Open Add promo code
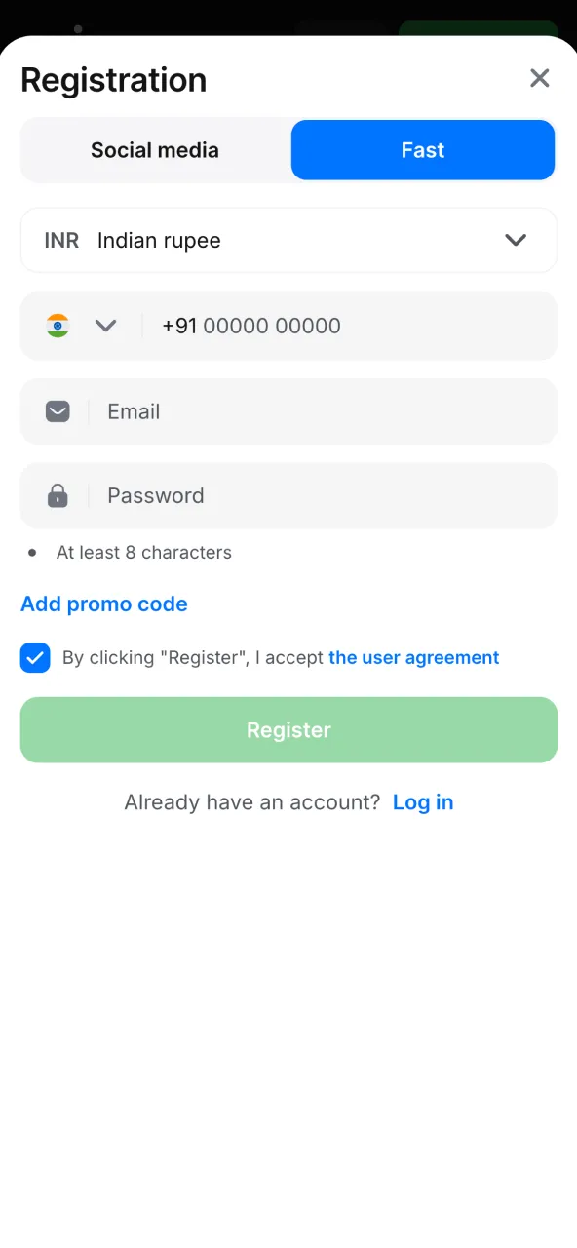Image resolution: width=577 pixels, height=1248 pixels. [x=103, y=604]
